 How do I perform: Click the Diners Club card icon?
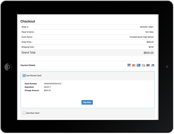[153, 65]
